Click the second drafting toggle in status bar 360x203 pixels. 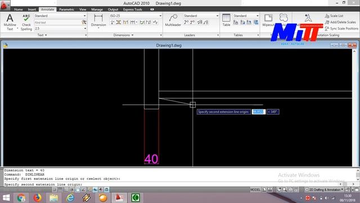point(60,189)
